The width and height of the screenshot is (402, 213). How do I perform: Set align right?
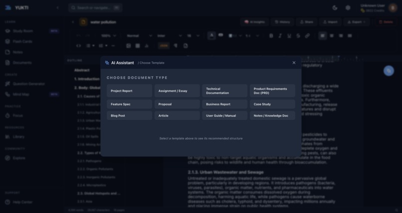[x=341, y=36]
